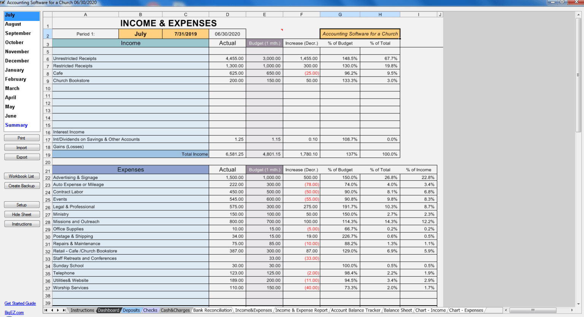
Task: Click the Create Backup button
Action: 22,185
